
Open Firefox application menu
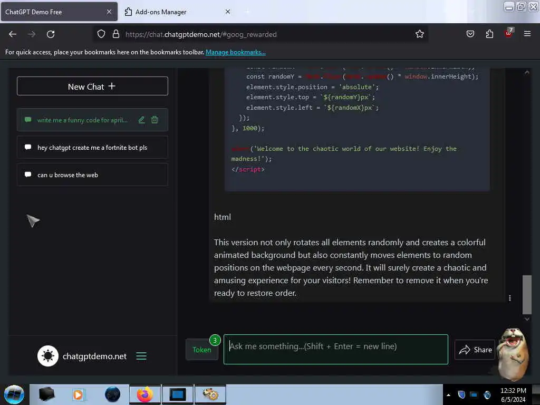coord(527,34)
